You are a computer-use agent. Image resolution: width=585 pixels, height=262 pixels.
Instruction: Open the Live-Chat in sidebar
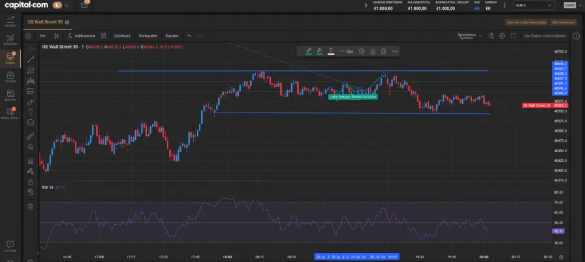(x=10, y=246)
